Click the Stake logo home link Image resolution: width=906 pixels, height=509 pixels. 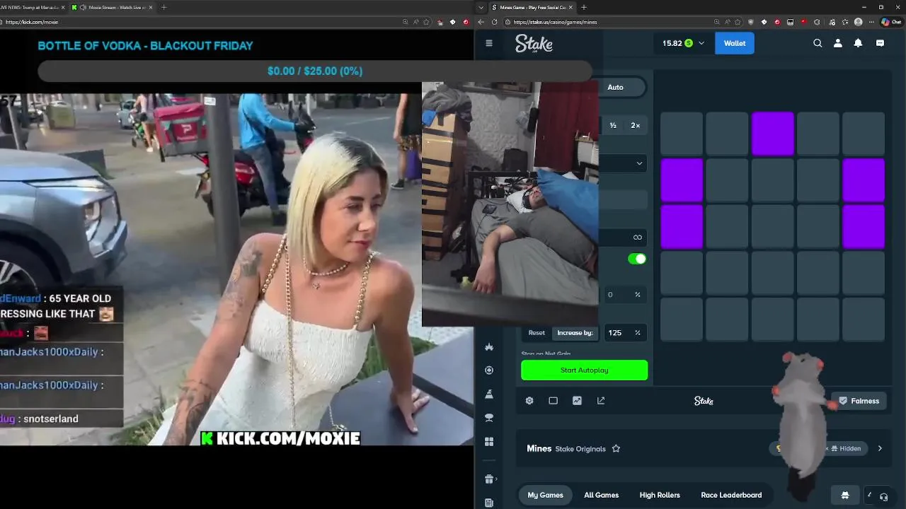[534, 43]
